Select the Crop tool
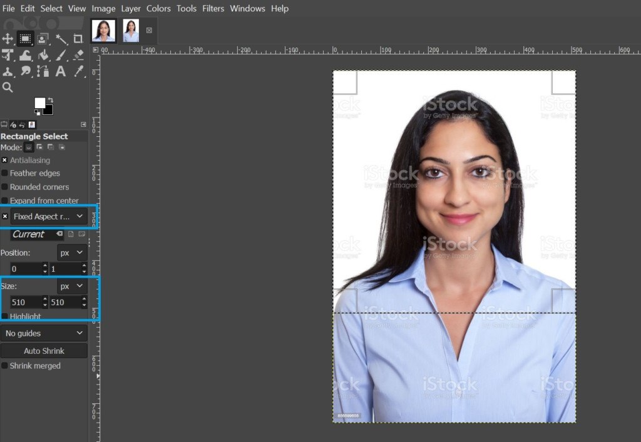This screenshot has height=442, width=641. [78, 39]
